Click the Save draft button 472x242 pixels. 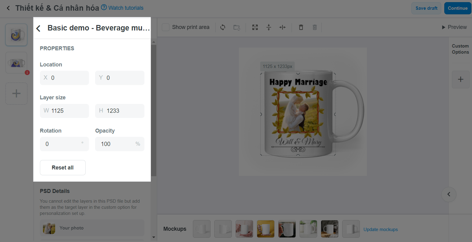click(x=426, y=8)
